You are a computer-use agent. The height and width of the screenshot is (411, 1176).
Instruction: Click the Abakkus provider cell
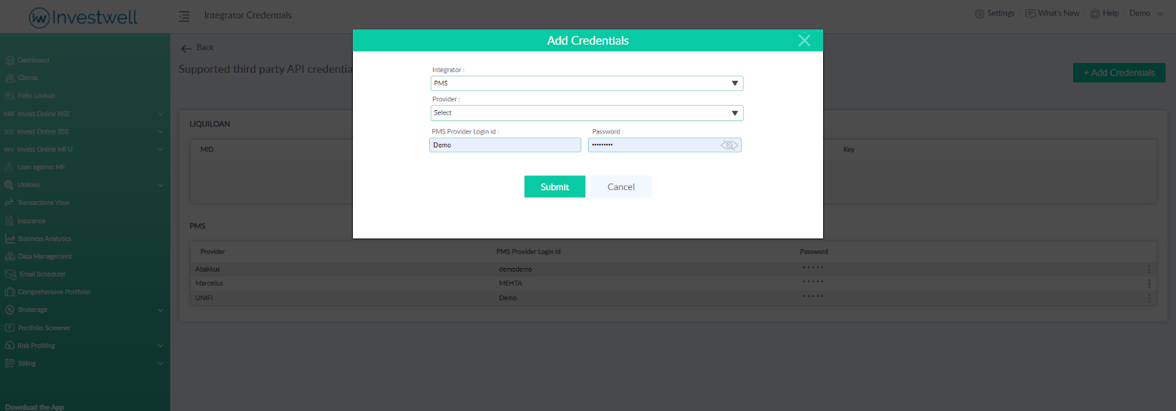208,269
